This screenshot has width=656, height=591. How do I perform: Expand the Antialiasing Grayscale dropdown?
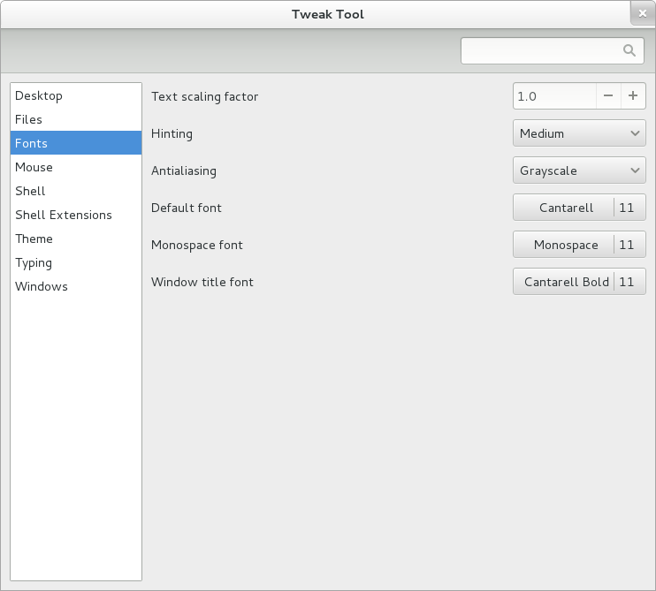[579, 170]
